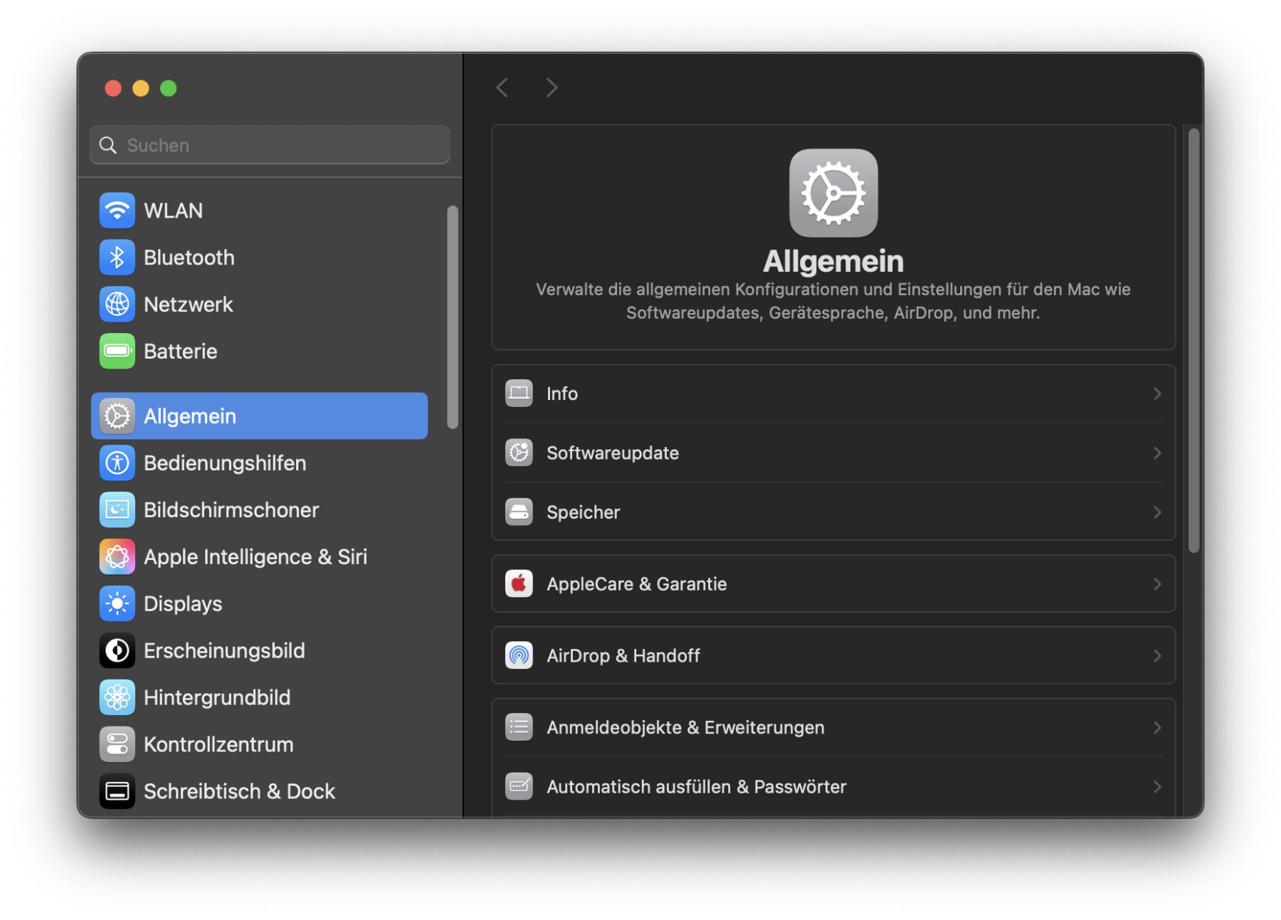This screenshot has height=920, width=1281.
Task: Select Displays in the sidebar
Action: click(183, 604)
